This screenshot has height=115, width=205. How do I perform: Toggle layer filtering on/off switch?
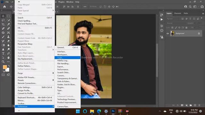click(201, 19)
